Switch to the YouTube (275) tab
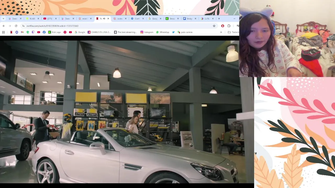Image resolution: width=335 pixels, height=188 pixels. pyautogui.click(x=50, y=19)
